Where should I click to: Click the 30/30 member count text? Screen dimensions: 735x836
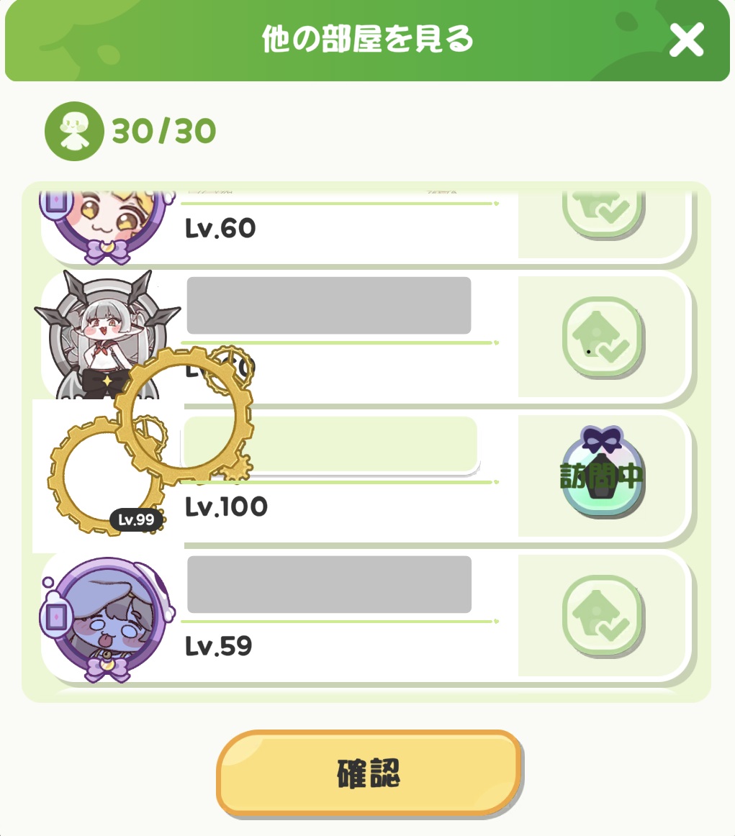click(163, 131)
